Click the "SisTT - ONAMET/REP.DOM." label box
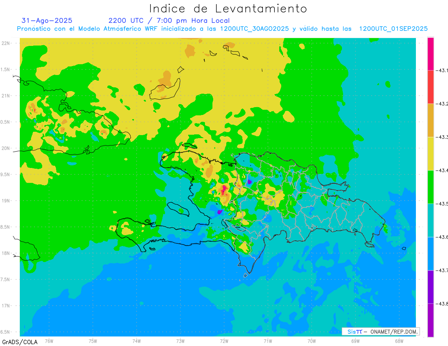The image size is (448, 346). [x=380, y=331]
